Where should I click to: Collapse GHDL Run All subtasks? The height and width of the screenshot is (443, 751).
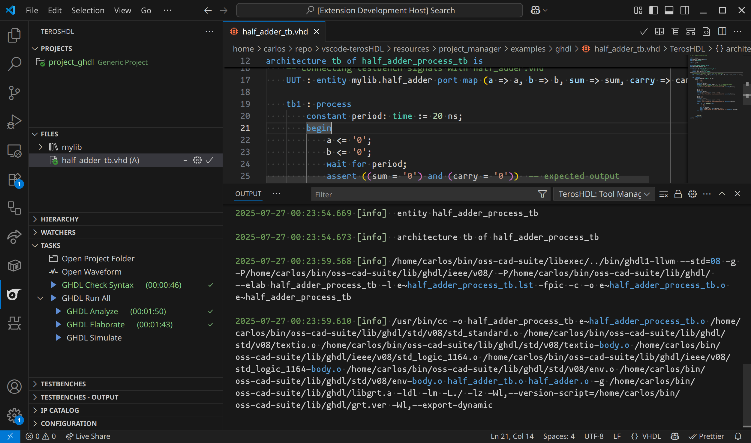(x=40, y=298)
